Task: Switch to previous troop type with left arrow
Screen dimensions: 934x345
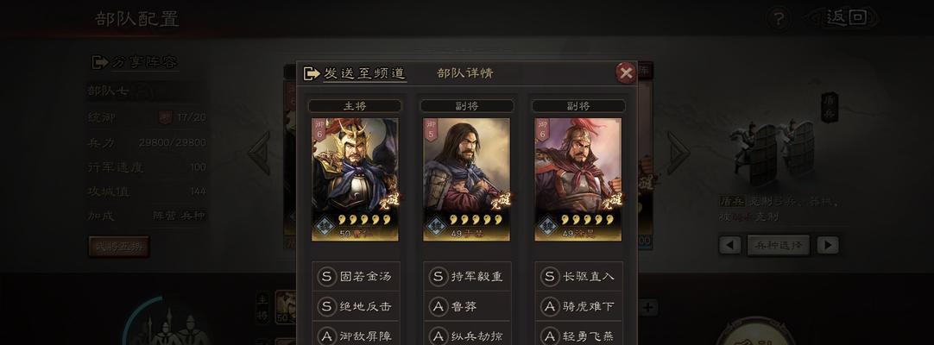Action: (x=730, y=245)
